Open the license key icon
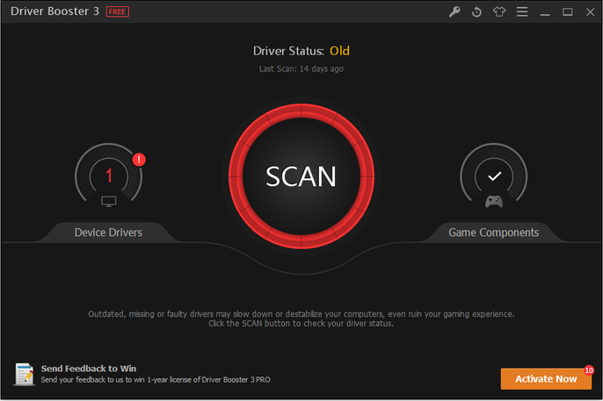603x401 pixels. tap(454, 12)
